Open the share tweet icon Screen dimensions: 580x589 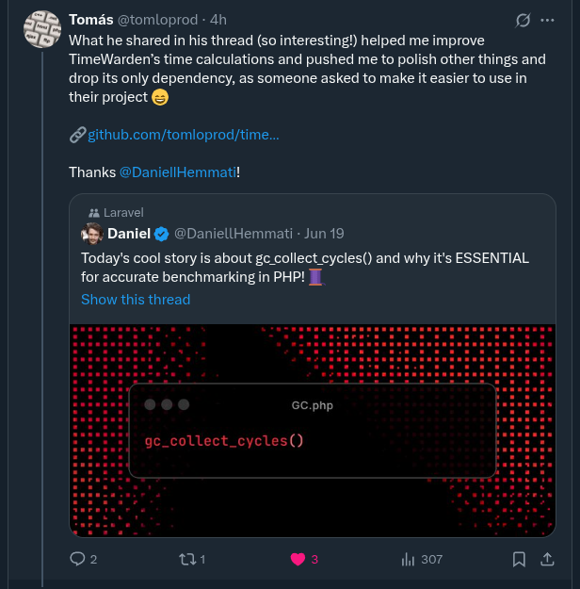point(547,559)
